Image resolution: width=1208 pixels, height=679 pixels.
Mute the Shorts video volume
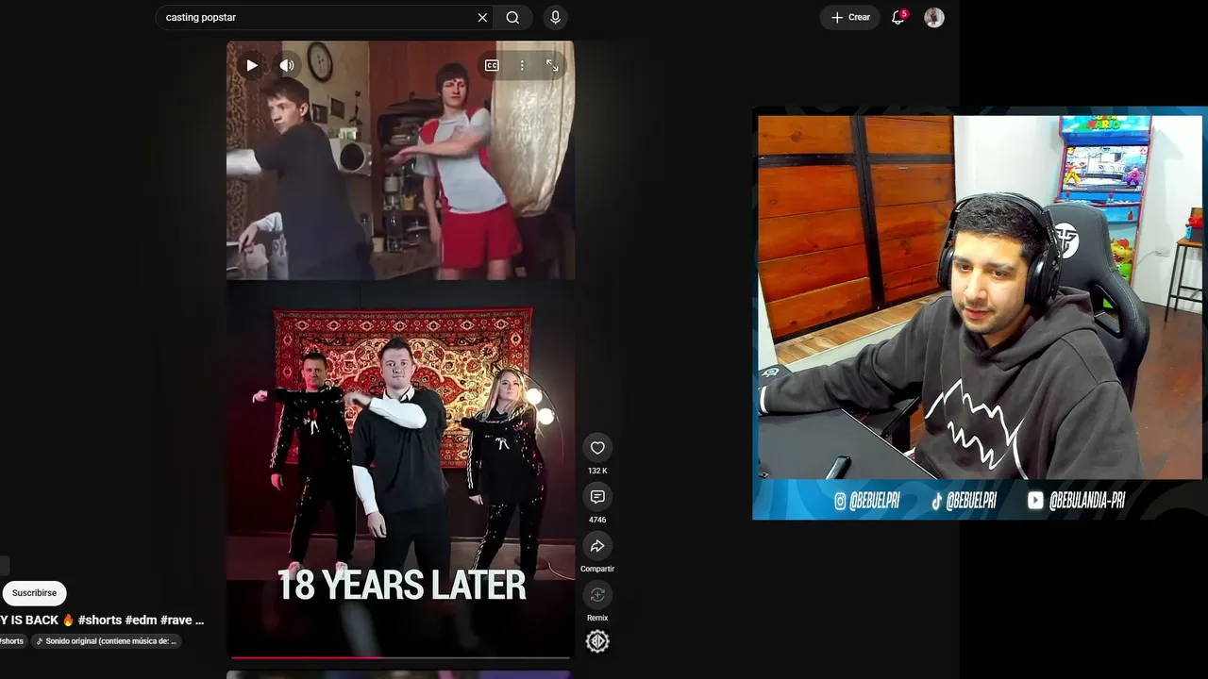point(287,65)
